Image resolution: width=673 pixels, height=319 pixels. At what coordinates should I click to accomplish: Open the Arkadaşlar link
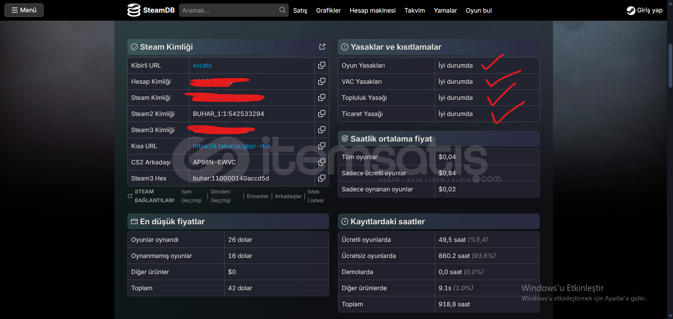click(x=288, y=196)
